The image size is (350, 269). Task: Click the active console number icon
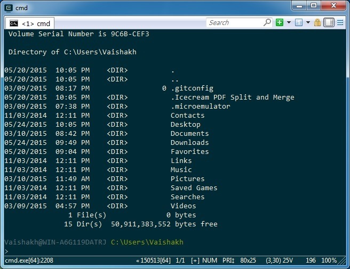coord(299,22)
